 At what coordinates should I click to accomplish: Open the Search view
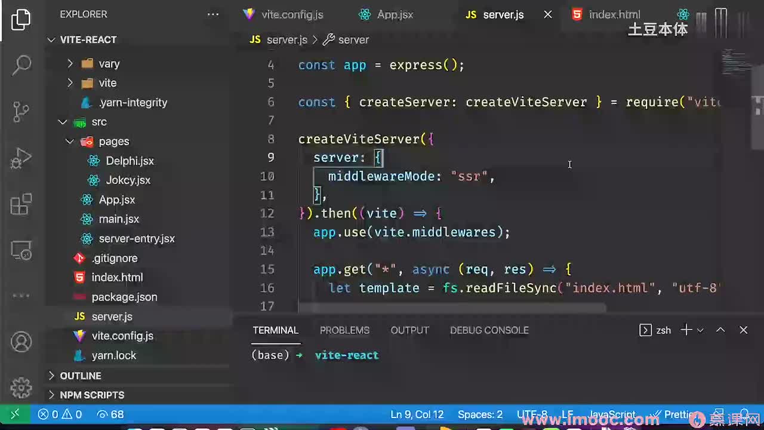click(x=21, y=64)
